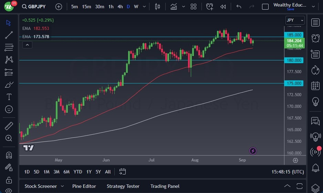
Task: Select the trend line drawing tool
Action: pyautogui.click(x=9, y=35)
